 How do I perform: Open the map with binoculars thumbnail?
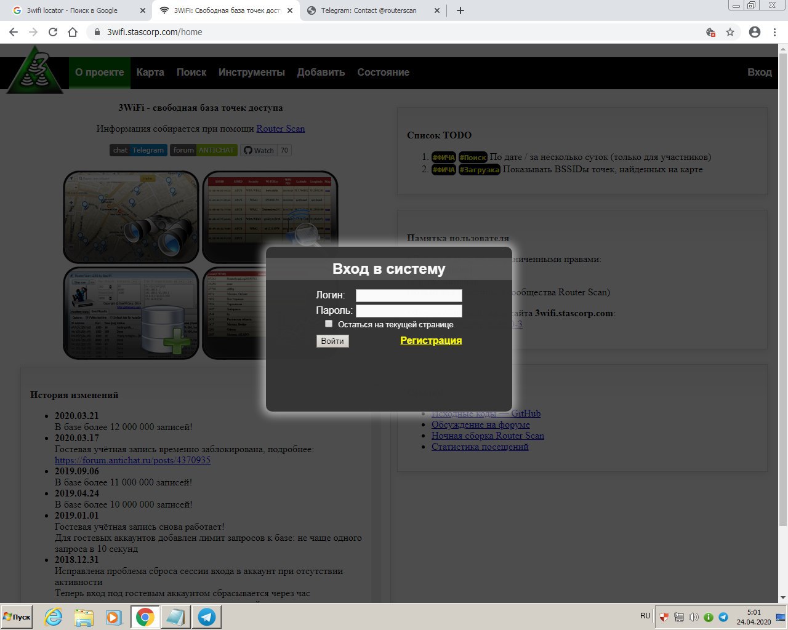(x=131, y=217)
